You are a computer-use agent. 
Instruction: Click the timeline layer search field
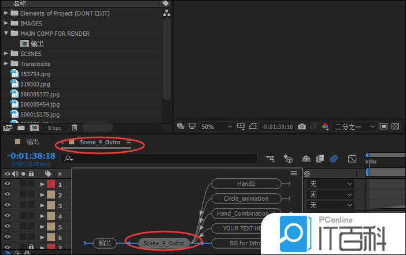159,159
